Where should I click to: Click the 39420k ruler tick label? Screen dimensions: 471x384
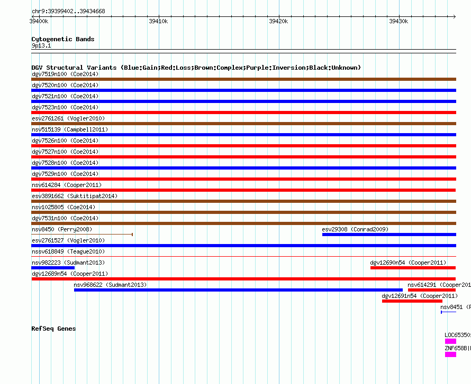(278, 21)
